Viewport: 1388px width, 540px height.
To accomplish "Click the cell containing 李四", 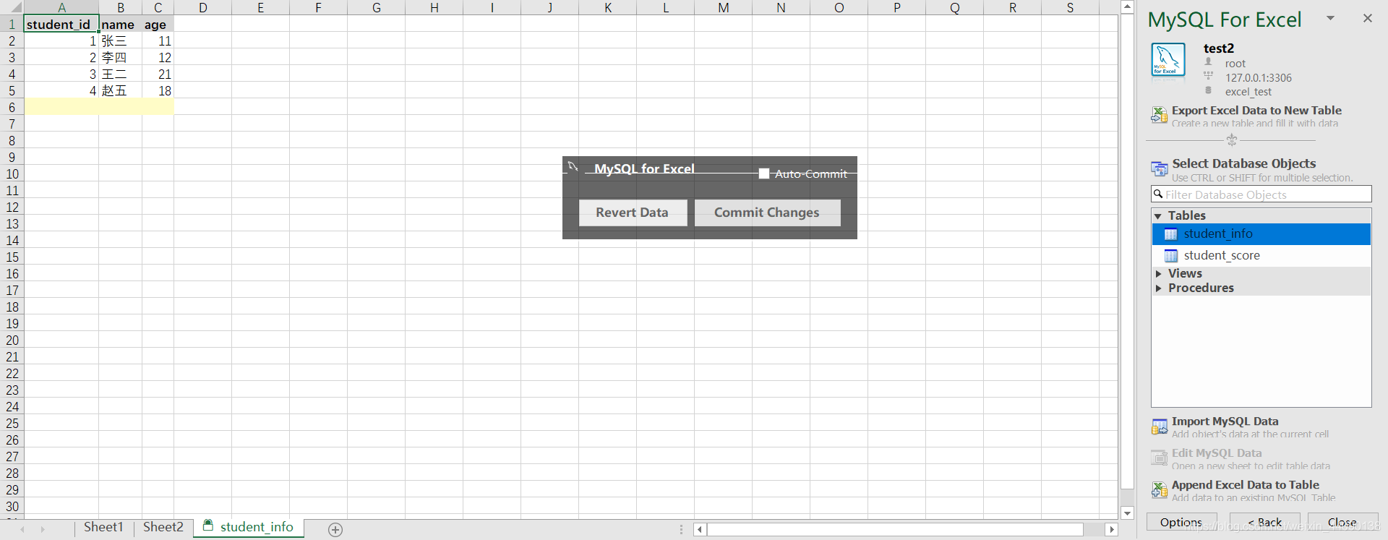I will click(x=120, y=58).
